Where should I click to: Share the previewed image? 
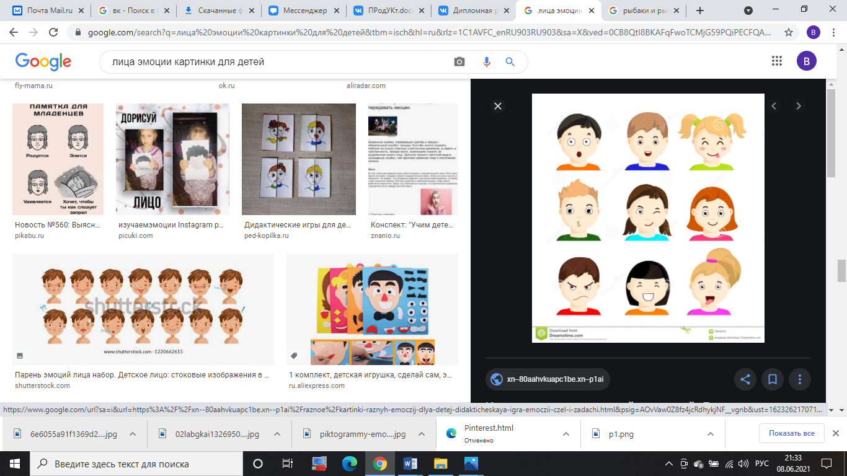point(745,379)
